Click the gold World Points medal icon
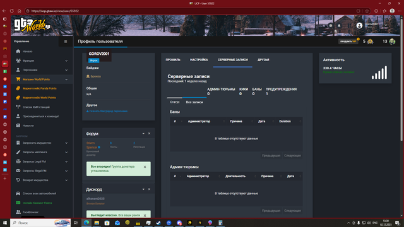Screen dimensions: 404x227 (x=371, y=42)
